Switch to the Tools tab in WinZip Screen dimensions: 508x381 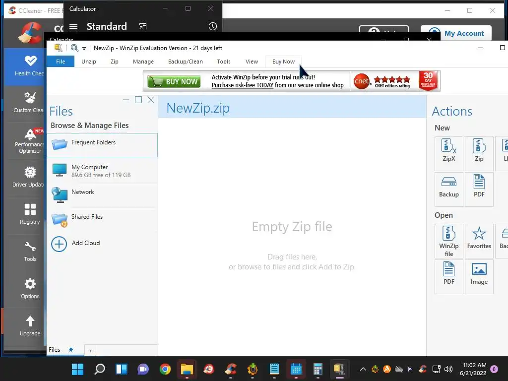(224, 62)
